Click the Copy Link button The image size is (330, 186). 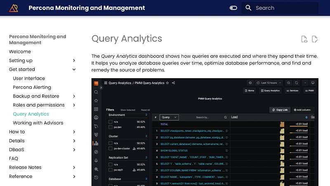coord(279,110)
